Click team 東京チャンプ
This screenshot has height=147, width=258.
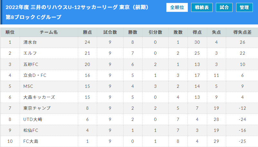tap(37, 108)
